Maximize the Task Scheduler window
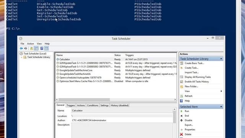Screen dimensions: 245x138 (x=213, y=38)
